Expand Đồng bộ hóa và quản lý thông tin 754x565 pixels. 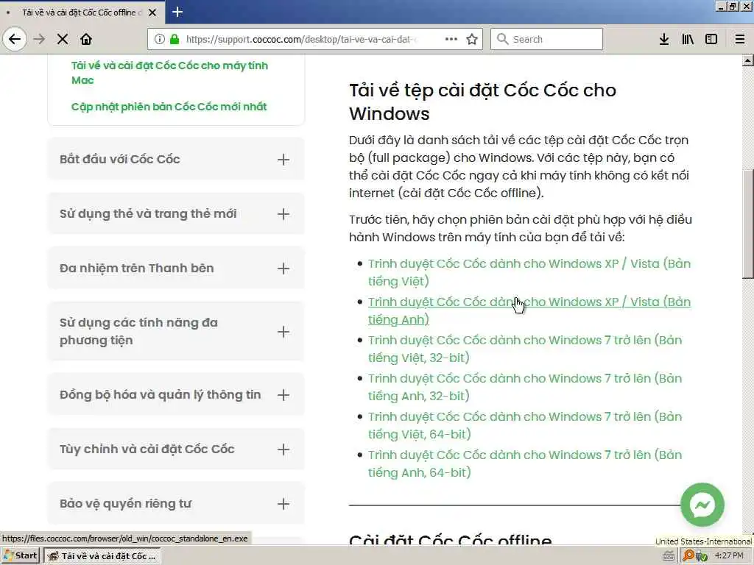click(x=176, y=395)
